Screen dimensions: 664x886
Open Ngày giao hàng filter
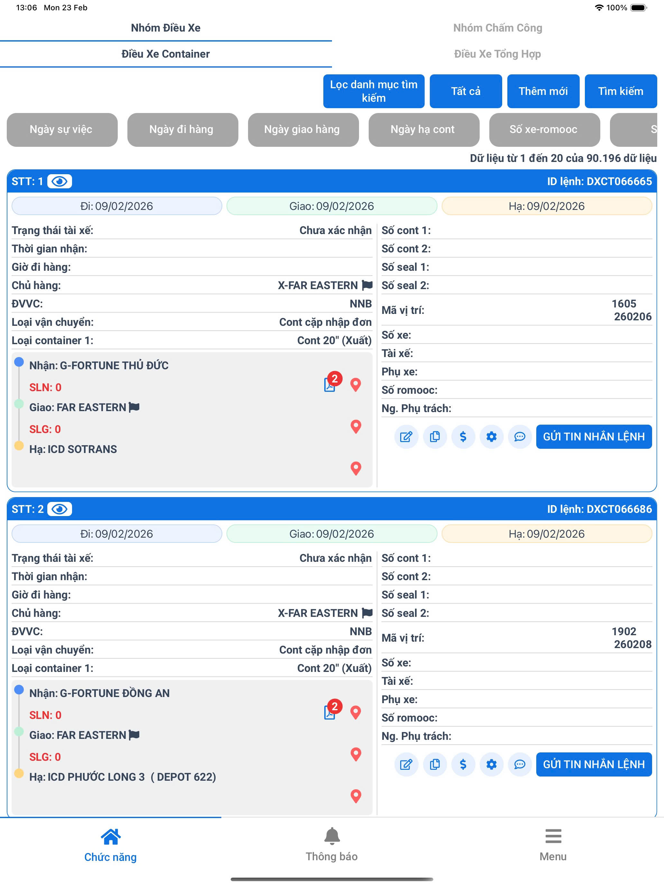(303, 130)
